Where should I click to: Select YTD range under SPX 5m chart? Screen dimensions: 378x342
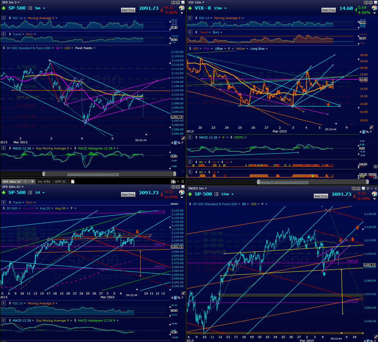[80, 175]
